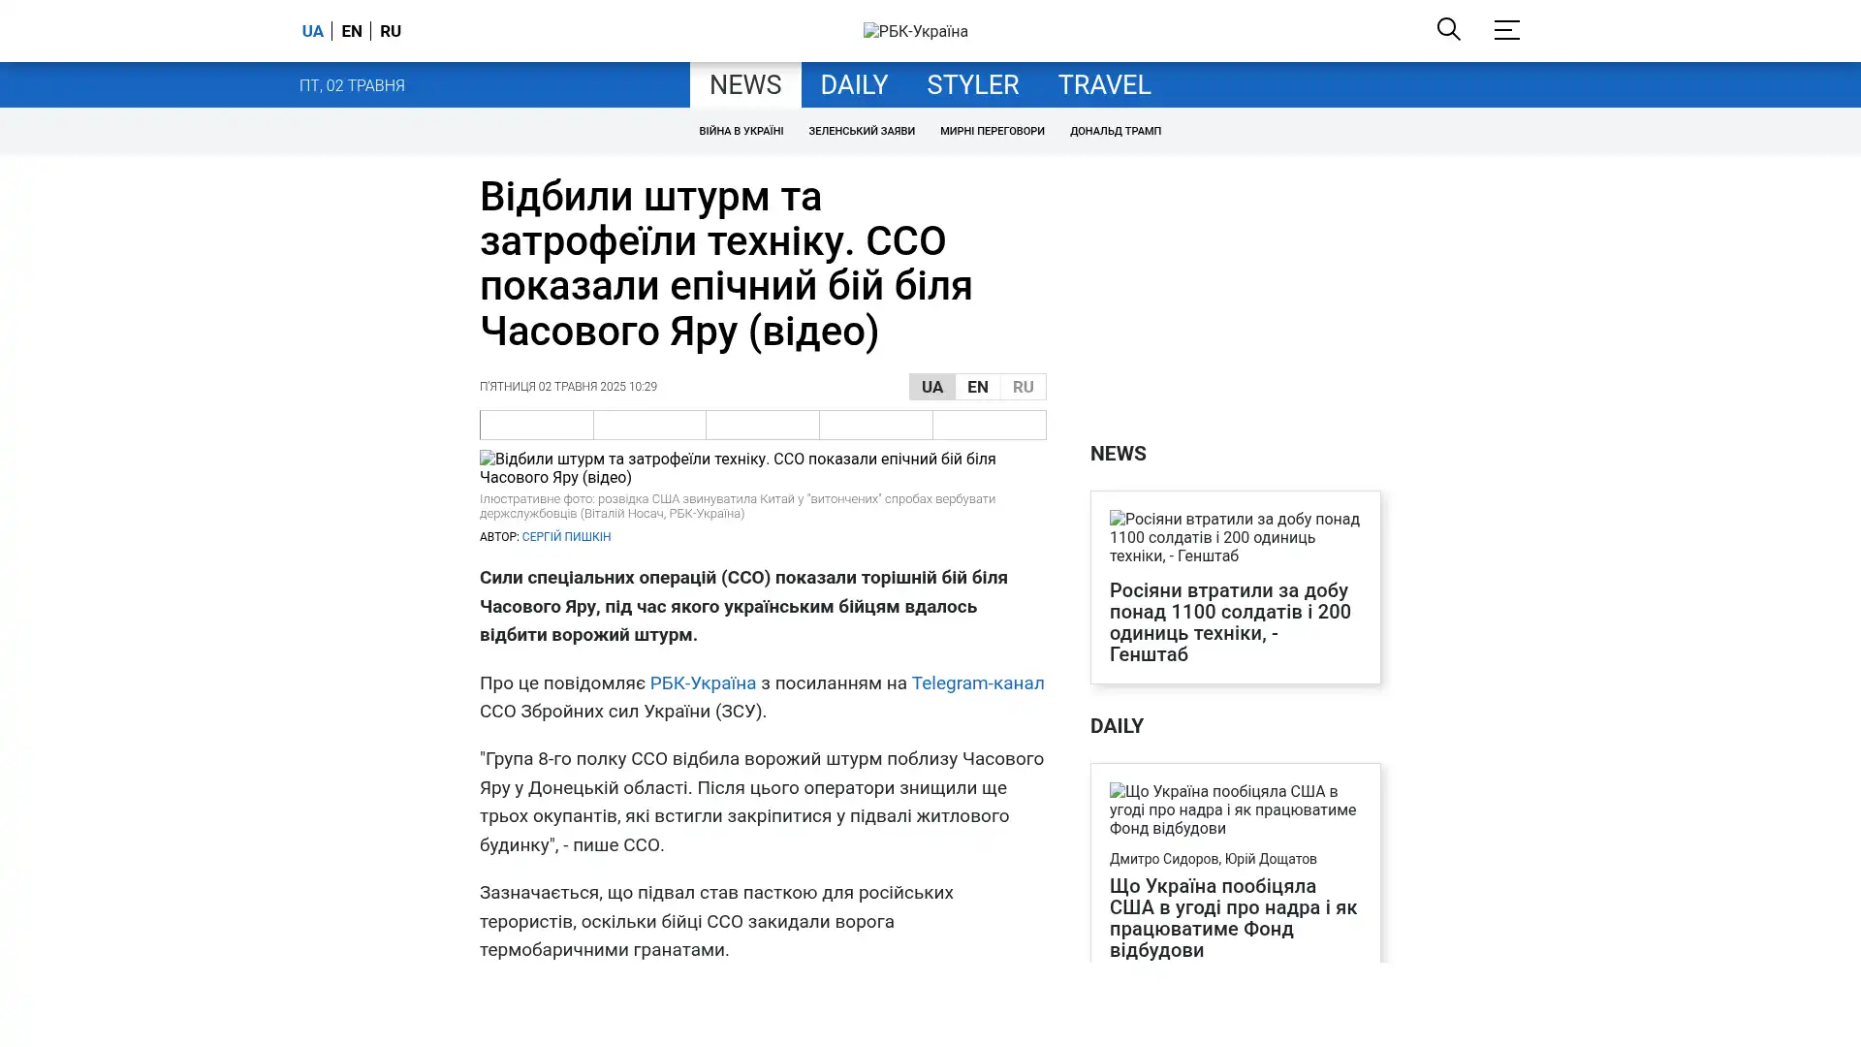
Task: Select UA article language toggle
Action: [931, 387]
